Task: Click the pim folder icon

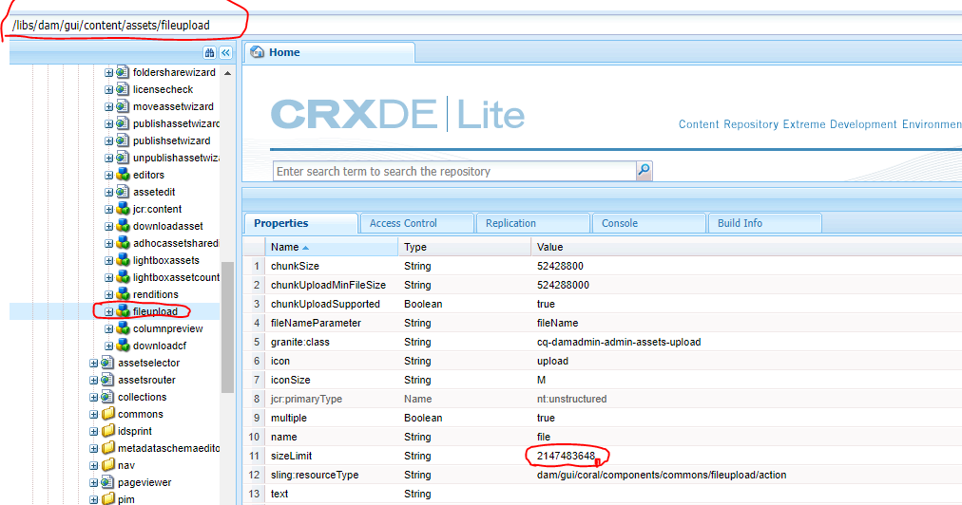Action: pyautogui.click(x=108, y=499)
